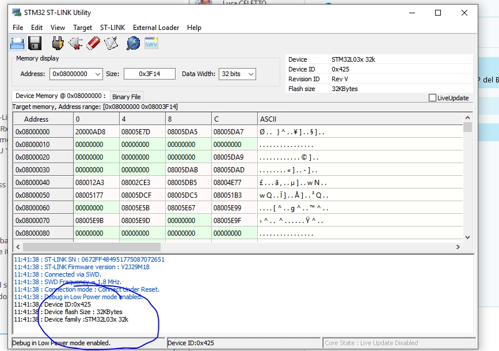Select cell 080012A3 in row 0x08000040
The width and height of the screenshot is (499, 351).
[97, 183]
